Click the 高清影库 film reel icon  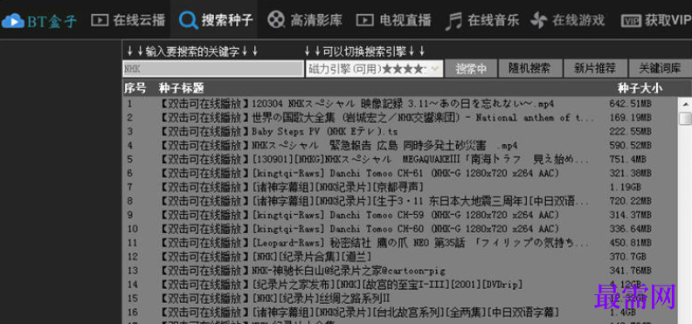pyautogui.click(x=276, y=20)
